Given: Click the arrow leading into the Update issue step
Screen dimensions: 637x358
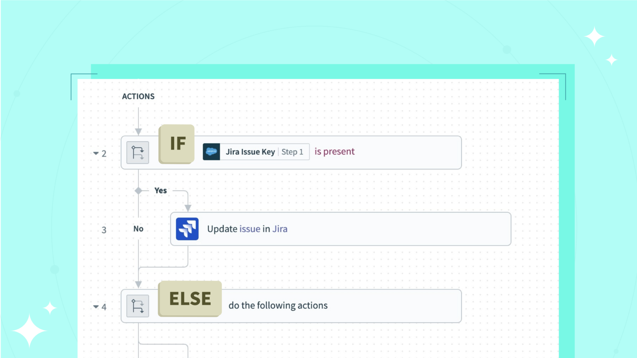Looking at the screenshot, I should (x=188, y=207).
